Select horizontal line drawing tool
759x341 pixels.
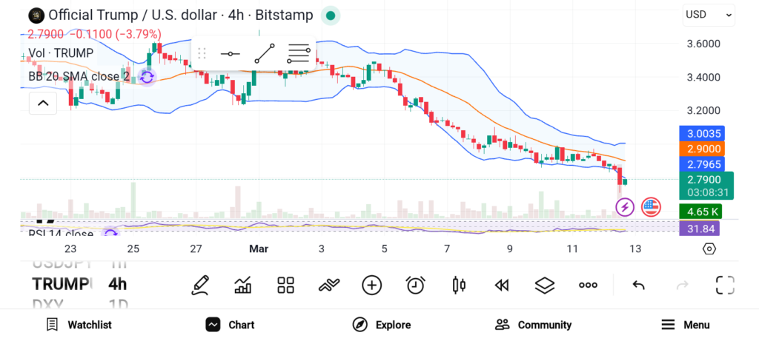pos(230,53)
